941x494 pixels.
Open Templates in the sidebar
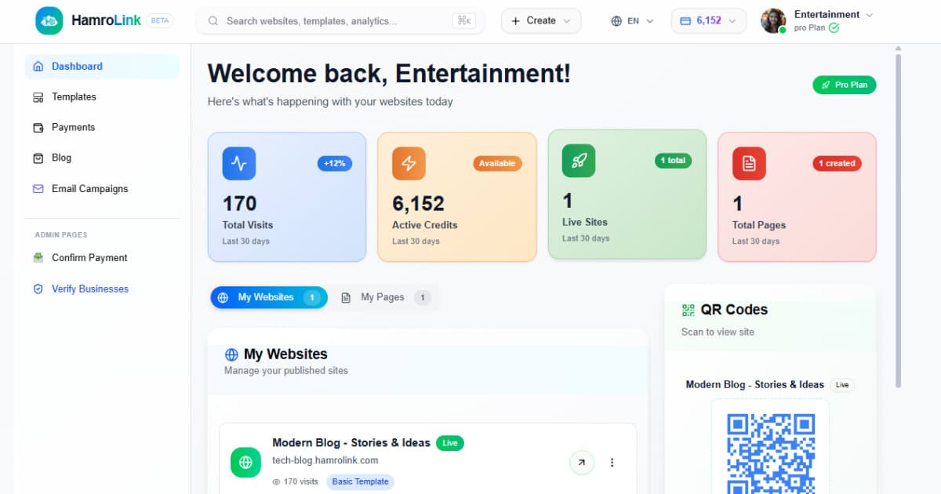click(74, 97)
